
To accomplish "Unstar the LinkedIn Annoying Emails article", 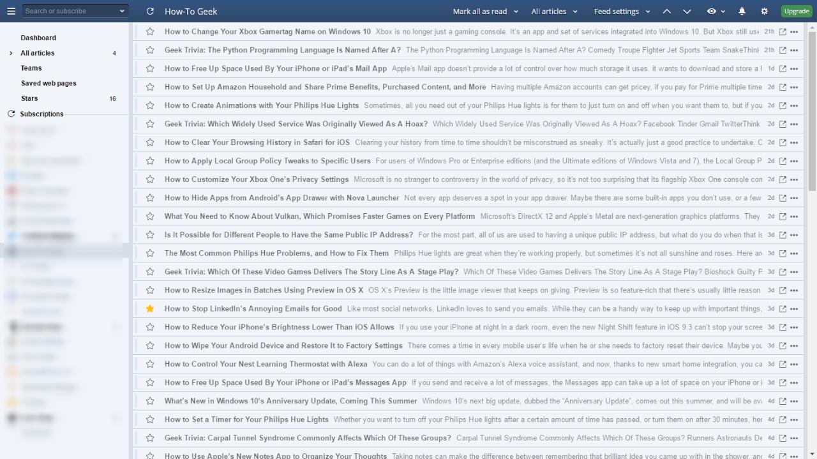I will pyautogui.click(x=150, y=308).
